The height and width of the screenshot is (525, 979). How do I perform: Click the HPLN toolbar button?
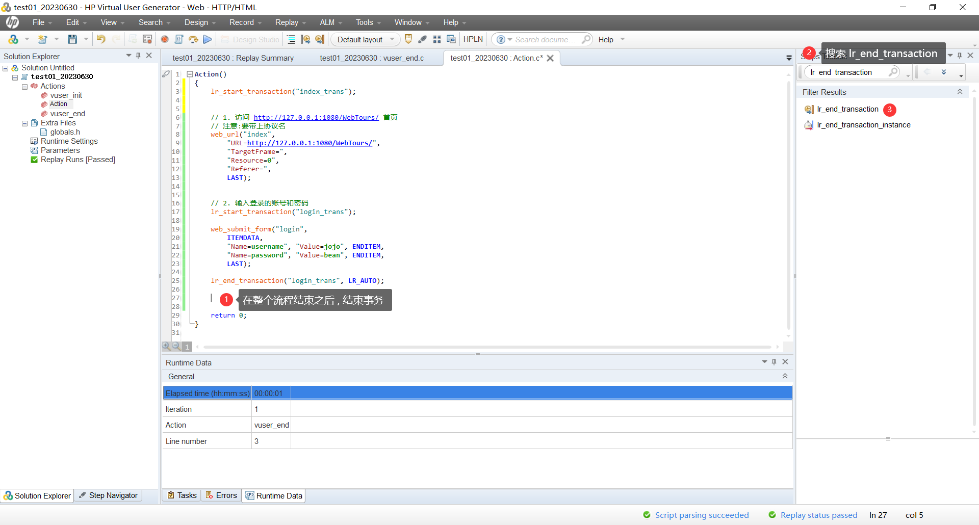pyautogui.click(x=473, y=39)
